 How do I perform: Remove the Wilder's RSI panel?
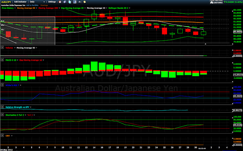tap(2, 85)
